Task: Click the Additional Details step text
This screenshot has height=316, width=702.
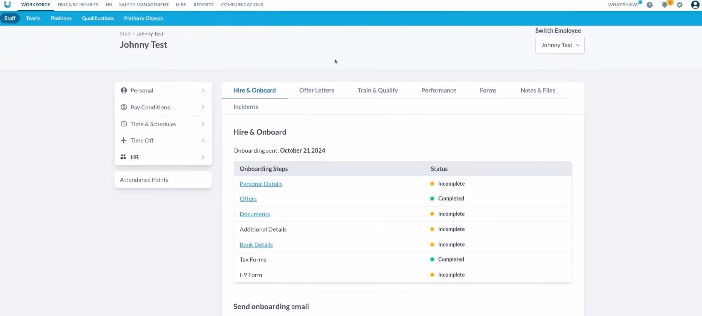Action: click(263, 229)
